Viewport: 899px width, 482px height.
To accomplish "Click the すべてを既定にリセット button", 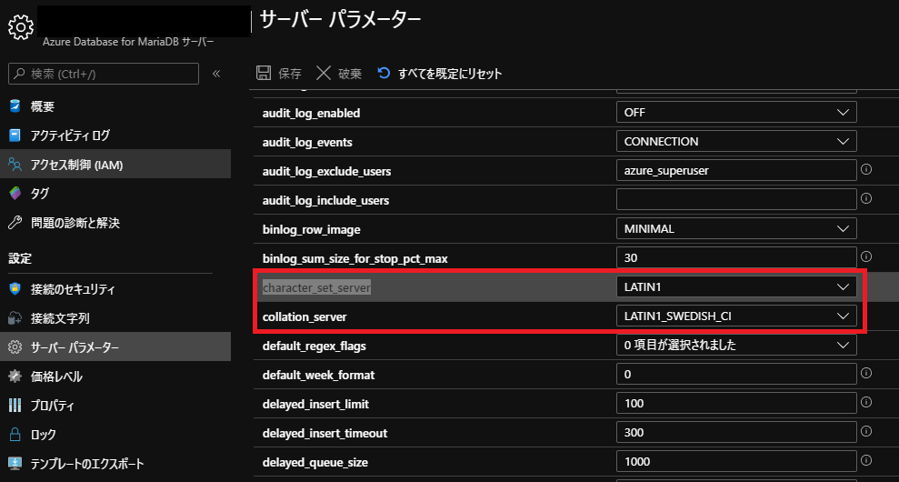I will click(x=449, y=74).
